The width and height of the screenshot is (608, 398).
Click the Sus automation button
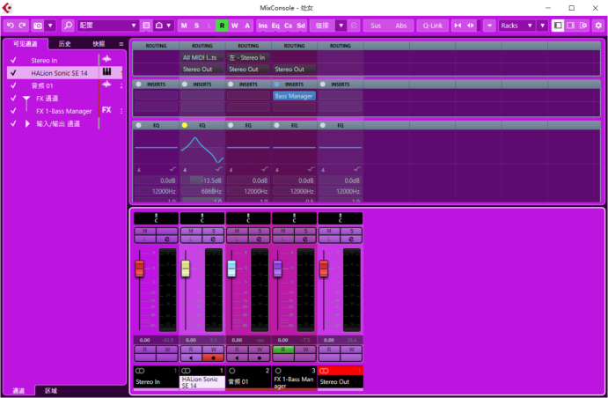376,26
